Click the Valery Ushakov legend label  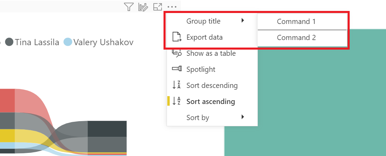[x=103, y=42]
